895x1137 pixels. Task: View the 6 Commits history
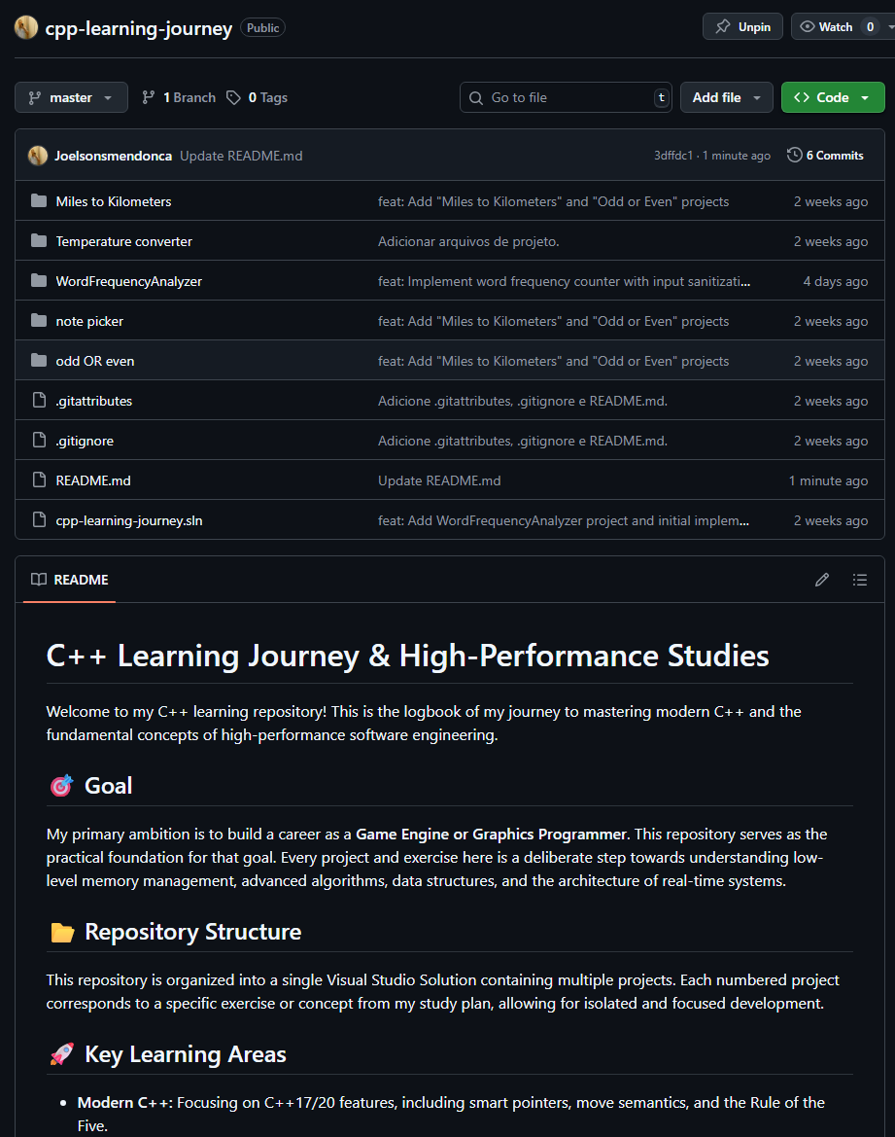(x=825, y=156)
